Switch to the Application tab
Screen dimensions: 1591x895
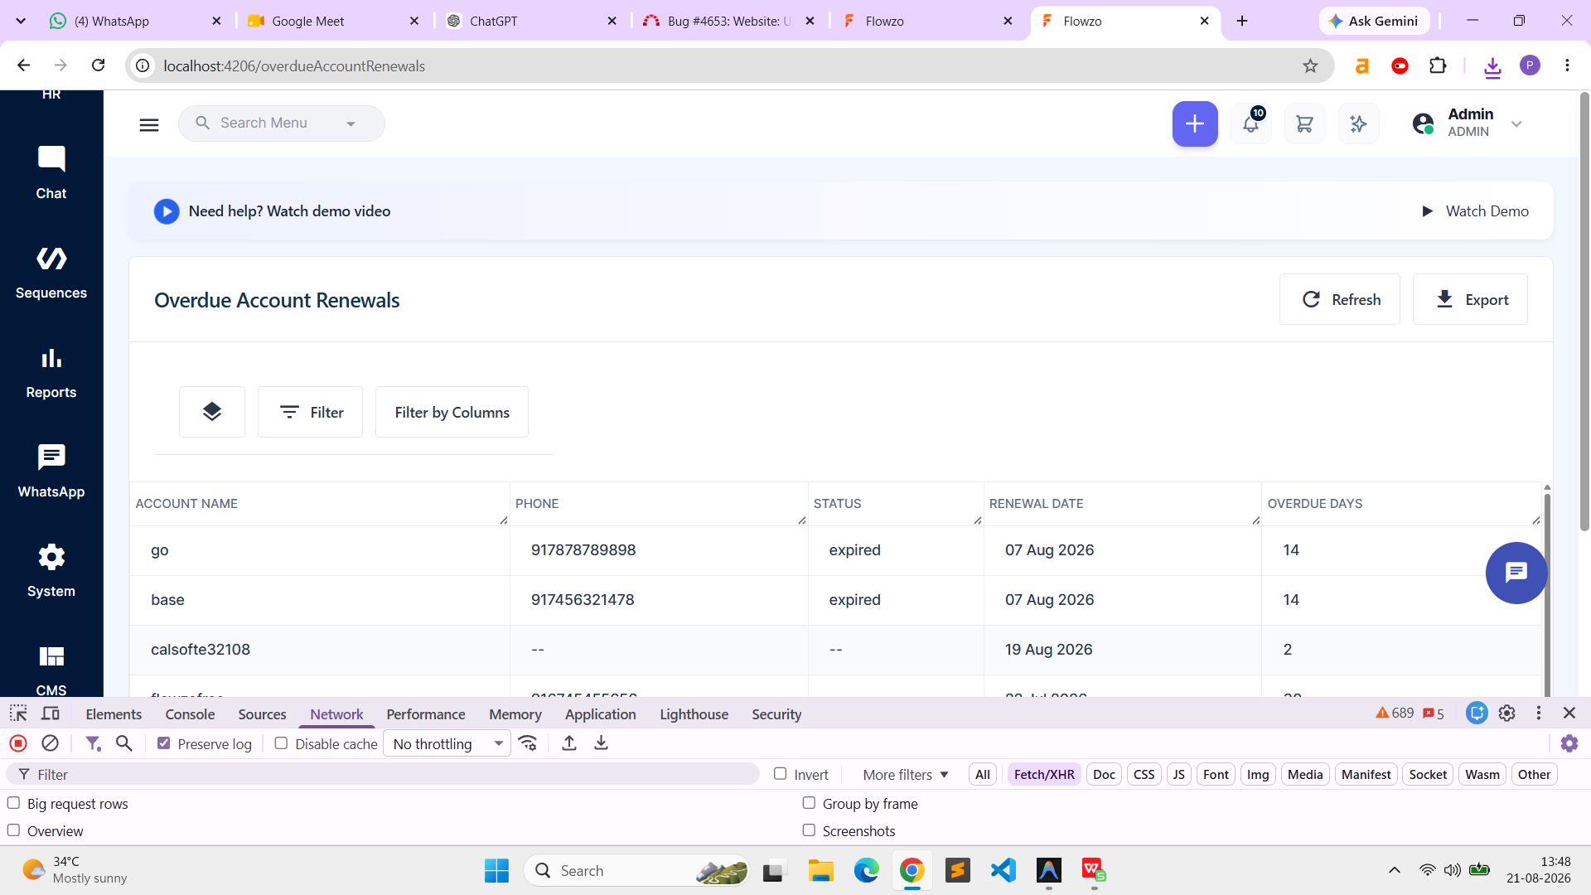click(x=601, y=714)
